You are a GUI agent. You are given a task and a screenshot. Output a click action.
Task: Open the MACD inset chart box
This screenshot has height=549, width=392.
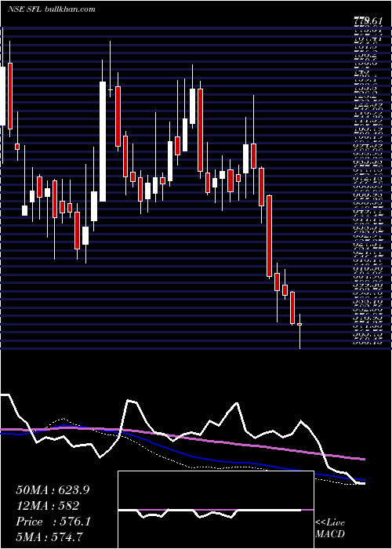pyautogui.click(x=216, y=510)
